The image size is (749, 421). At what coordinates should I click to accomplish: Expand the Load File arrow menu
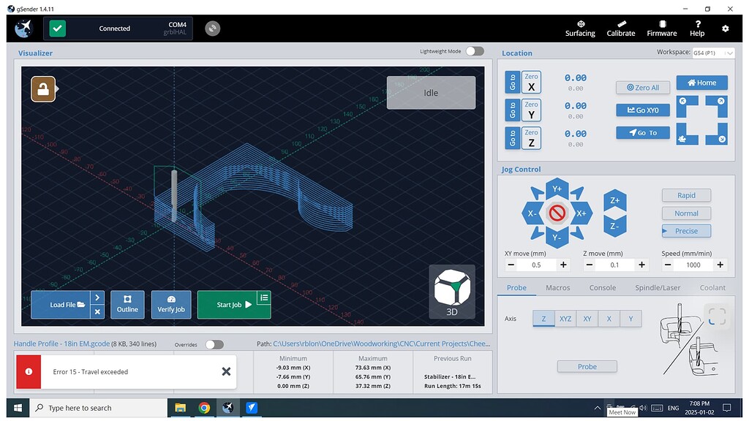click(97, 297)
